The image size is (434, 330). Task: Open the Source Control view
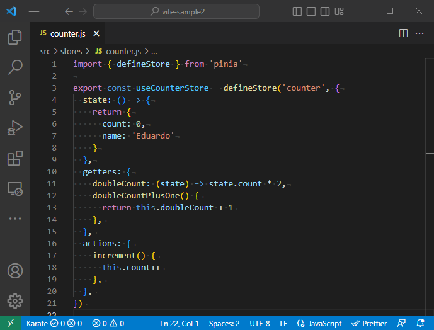(x=15, y=98)
